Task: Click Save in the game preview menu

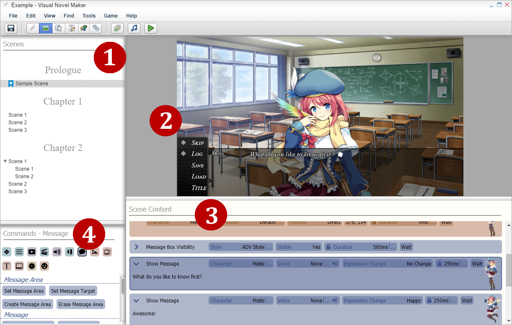Action: pos(197,165)
